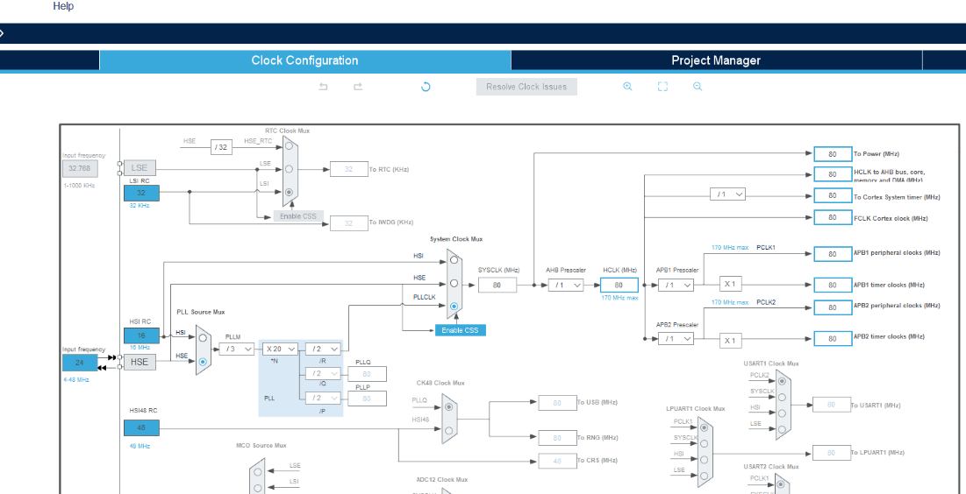
Task: Click the Resolve Clock Issues button
Action: pyautogui.click(x=526, y=87)
